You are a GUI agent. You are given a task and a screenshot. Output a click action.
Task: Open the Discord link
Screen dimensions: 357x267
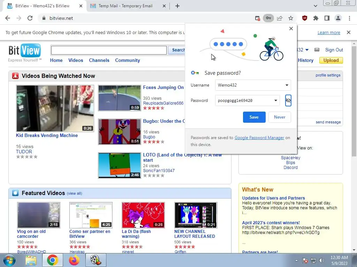click(x=290, y=168)
